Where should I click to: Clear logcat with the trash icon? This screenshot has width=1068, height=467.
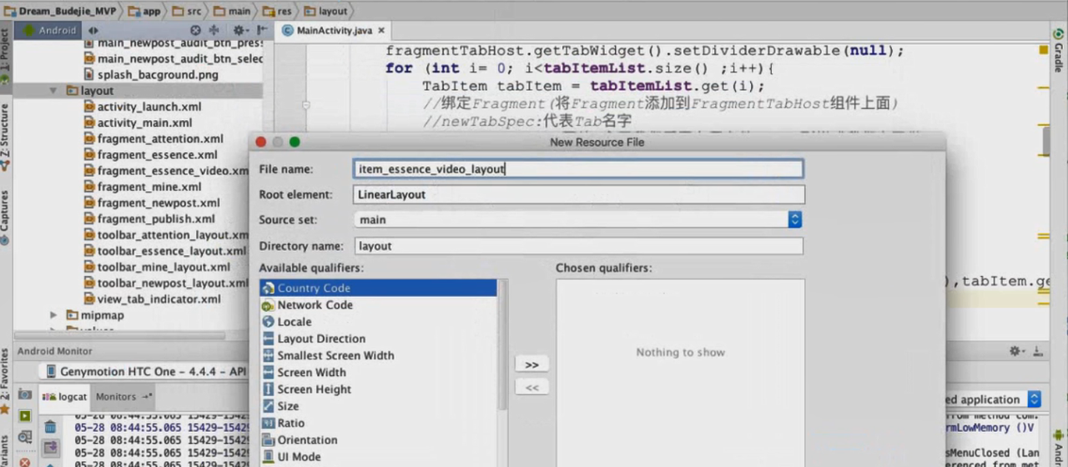(50, 426)
